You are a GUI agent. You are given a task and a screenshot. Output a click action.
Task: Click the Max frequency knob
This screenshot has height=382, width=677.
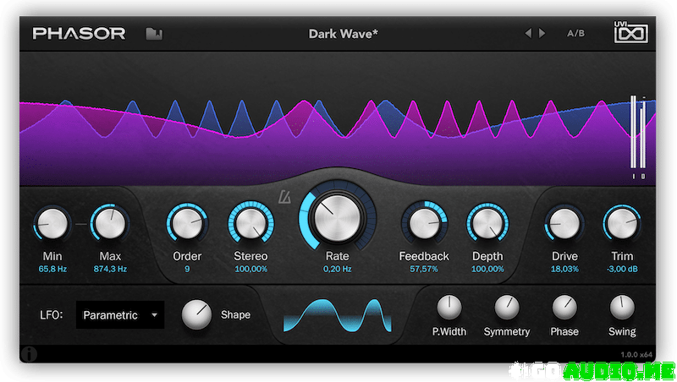pyautogui.click(x=110, y=224)
